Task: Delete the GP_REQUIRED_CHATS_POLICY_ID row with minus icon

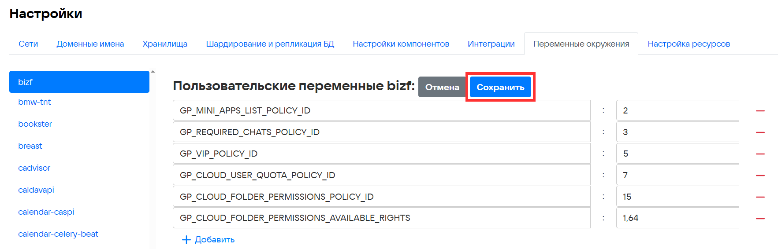Action: click(x=760, y=132)
